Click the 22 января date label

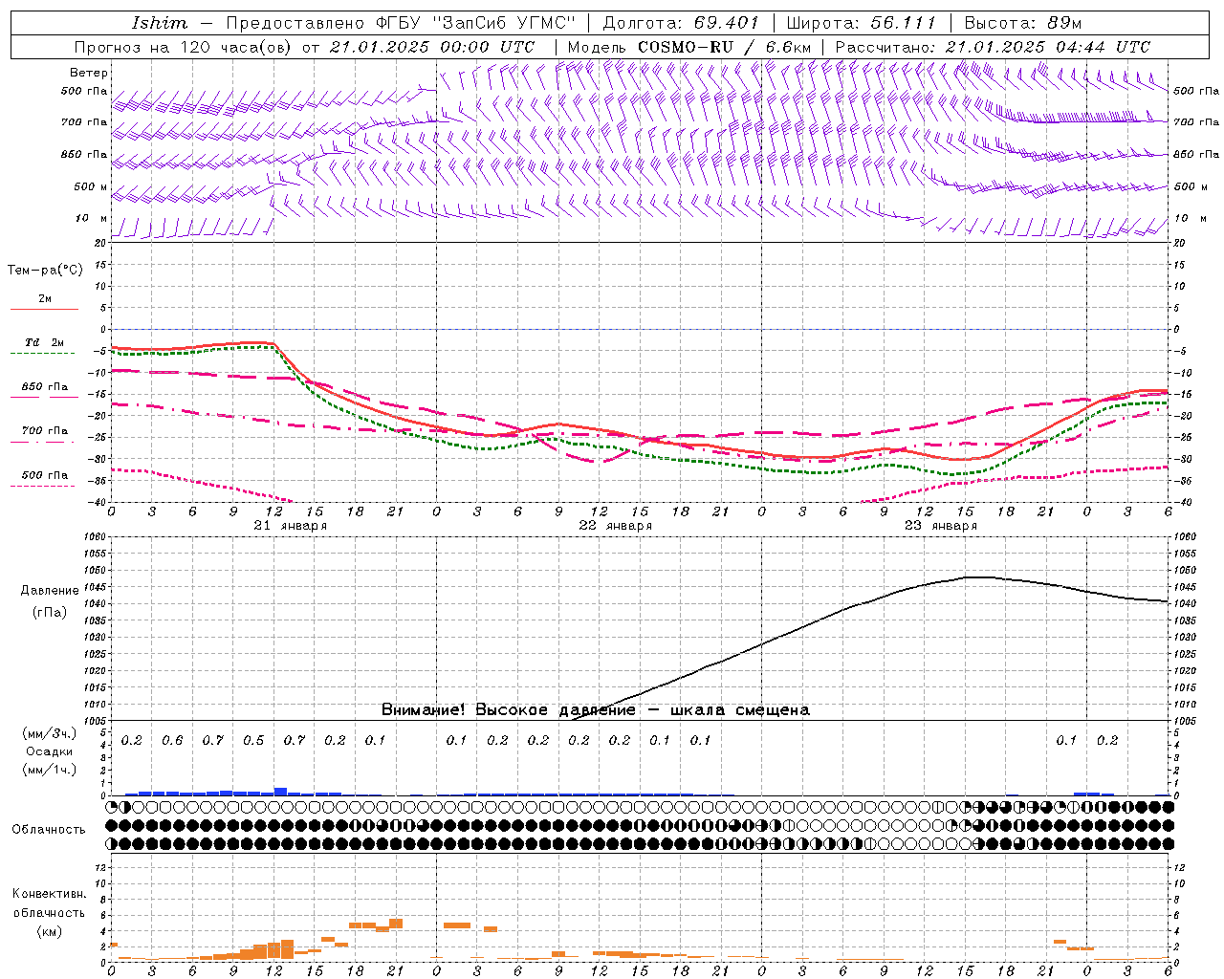tap(615, 526)
